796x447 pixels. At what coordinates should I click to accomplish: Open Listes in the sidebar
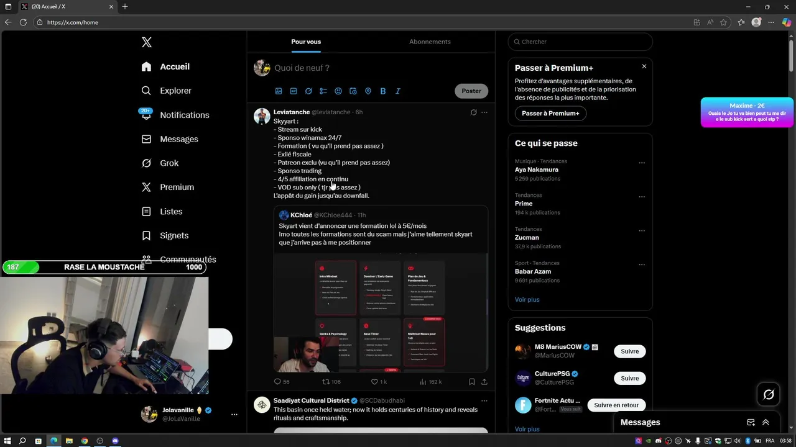point(162,211)
